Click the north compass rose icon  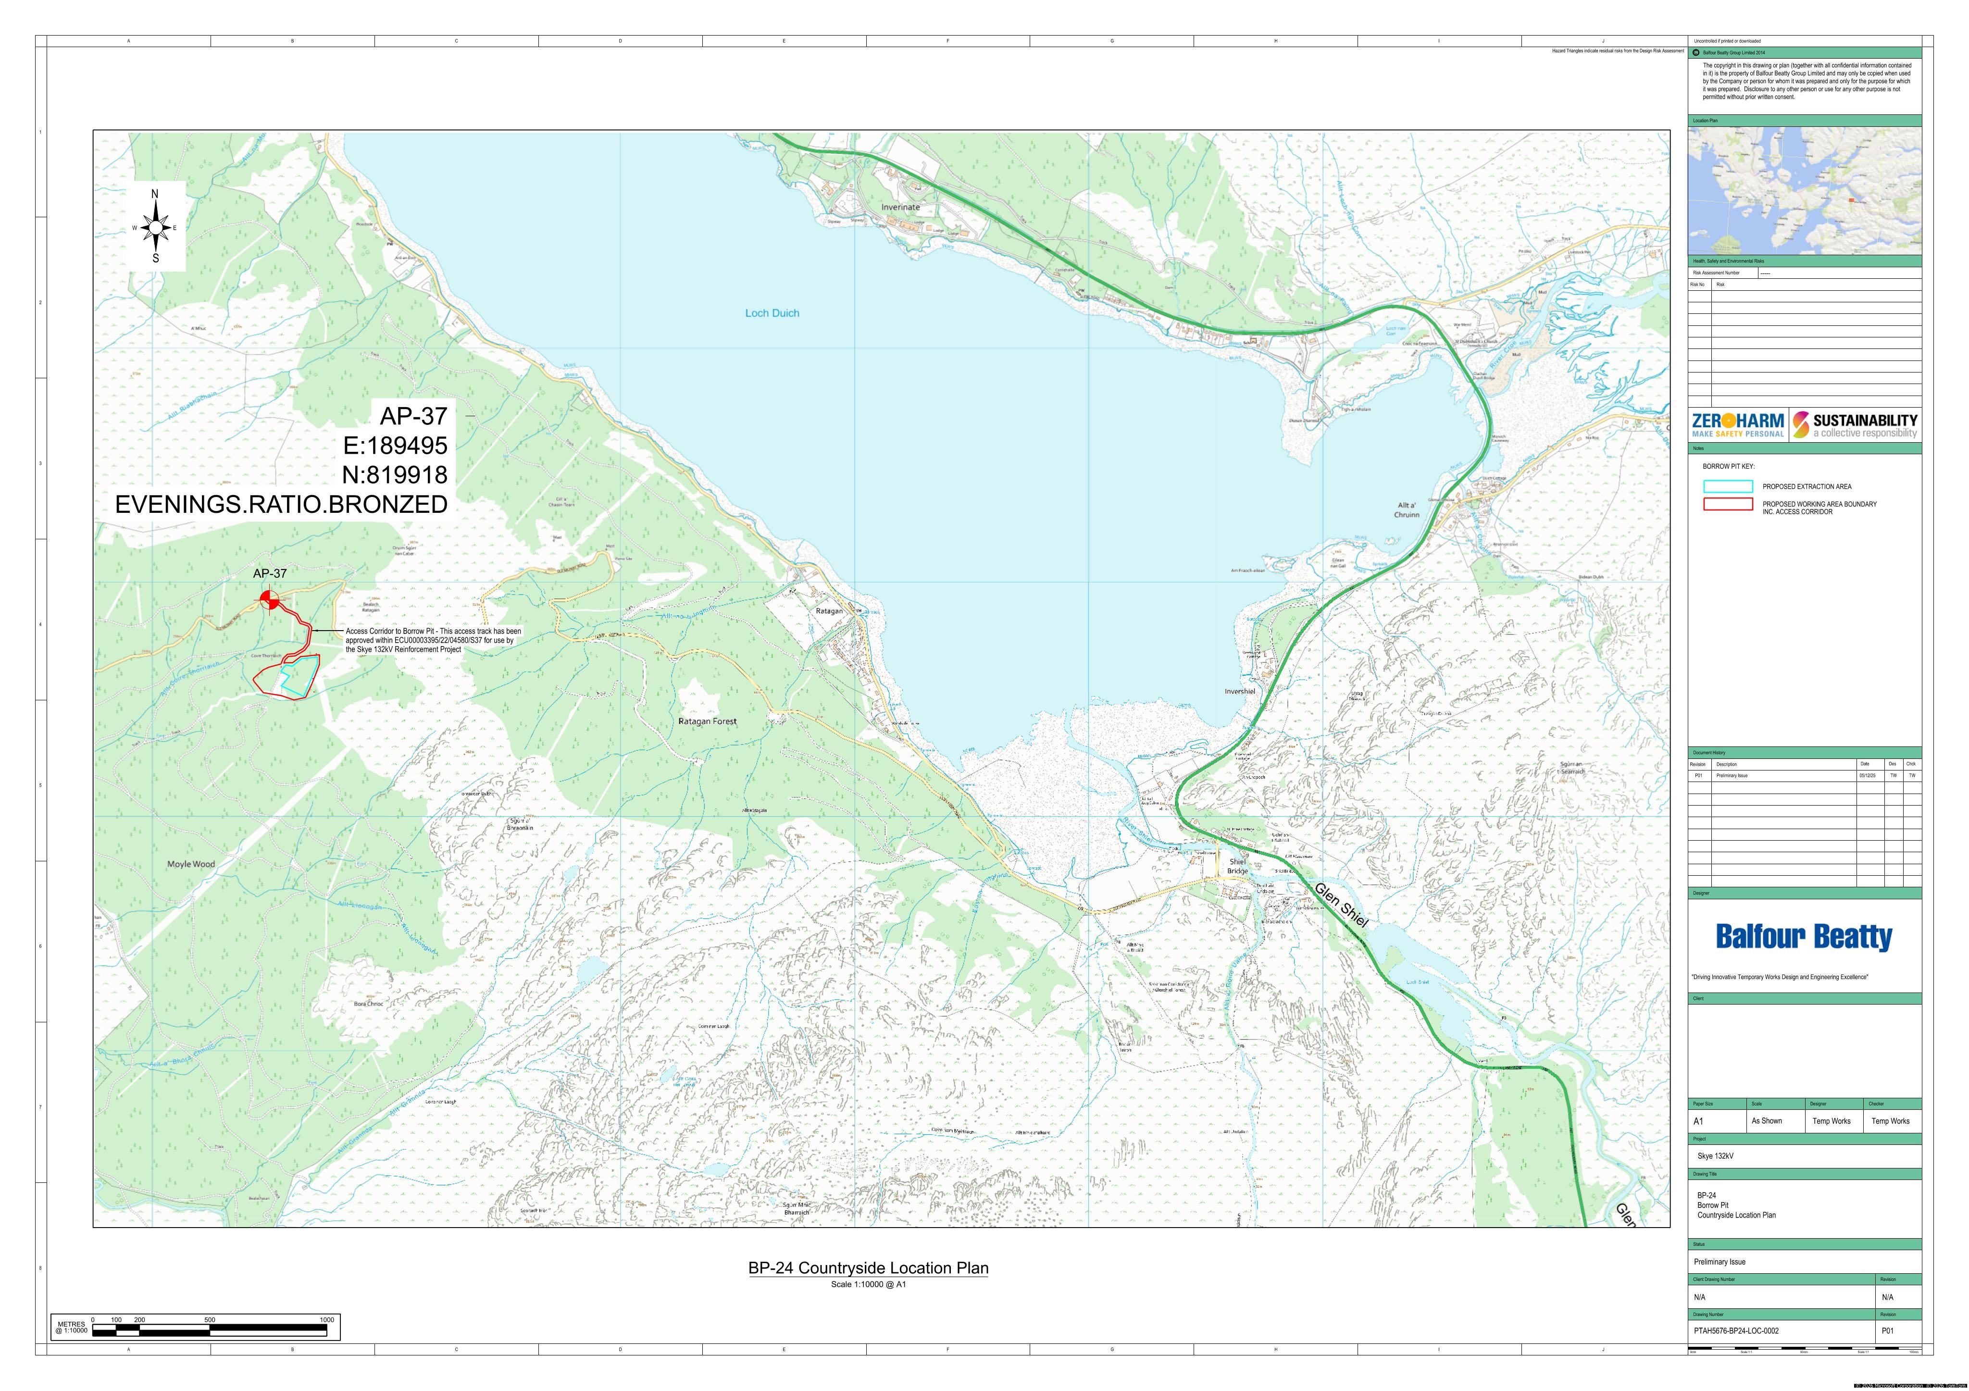(155, 226)
